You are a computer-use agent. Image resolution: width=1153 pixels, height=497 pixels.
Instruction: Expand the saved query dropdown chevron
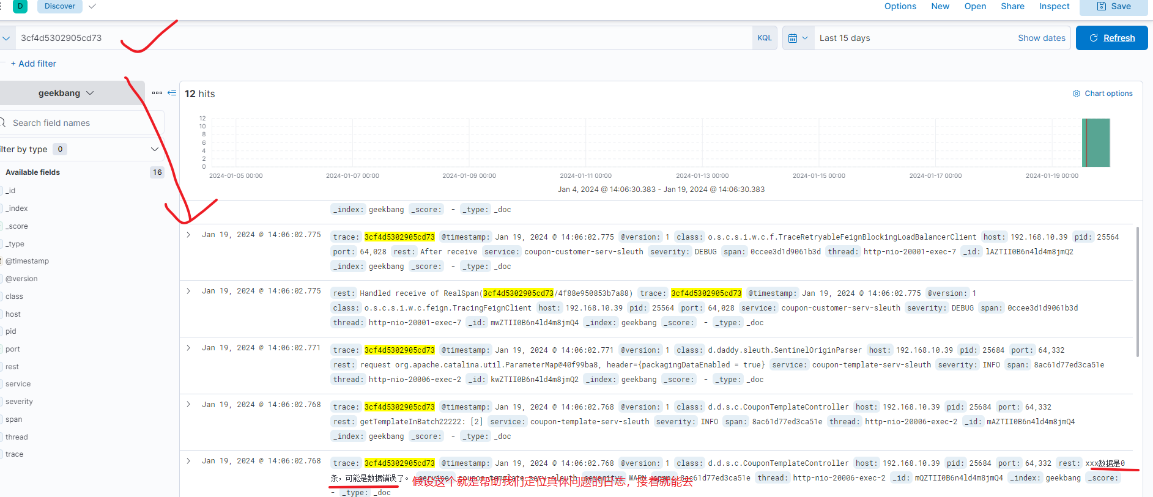[6, 38]
